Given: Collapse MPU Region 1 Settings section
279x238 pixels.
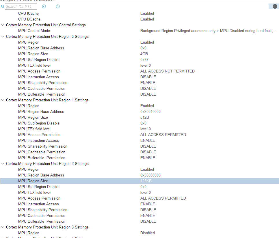Looking at the screenshot, I should pos(3,100).
